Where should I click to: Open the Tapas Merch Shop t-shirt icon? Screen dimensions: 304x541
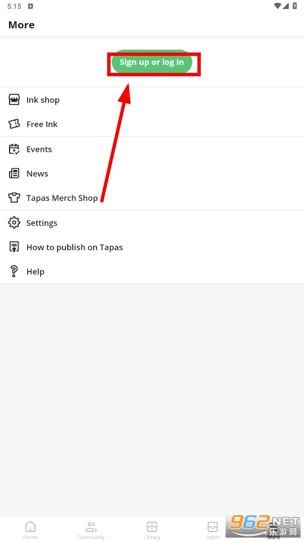14,198
